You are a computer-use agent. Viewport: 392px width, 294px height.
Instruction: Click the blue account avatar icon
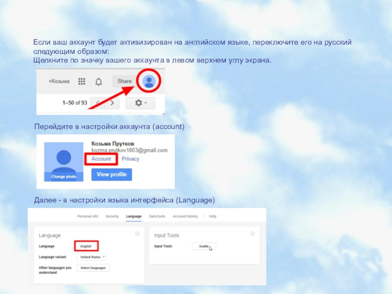point(149,81)
